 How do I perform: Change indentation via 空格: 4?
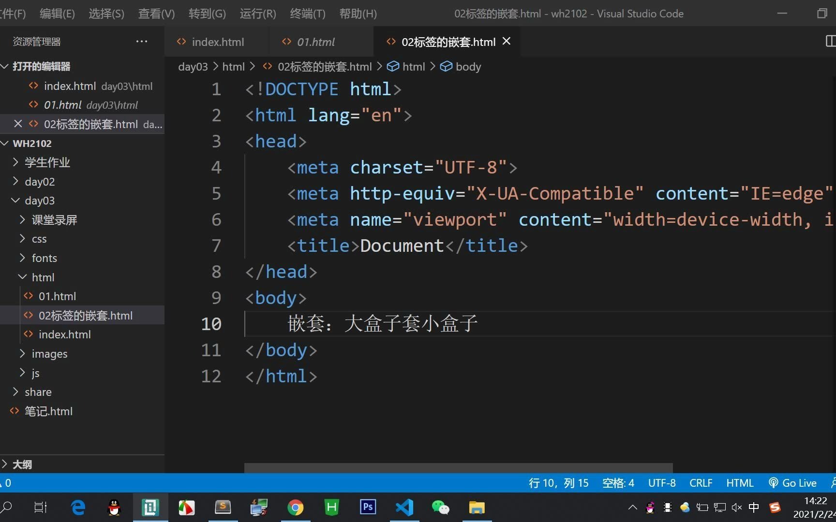[618, 483]
